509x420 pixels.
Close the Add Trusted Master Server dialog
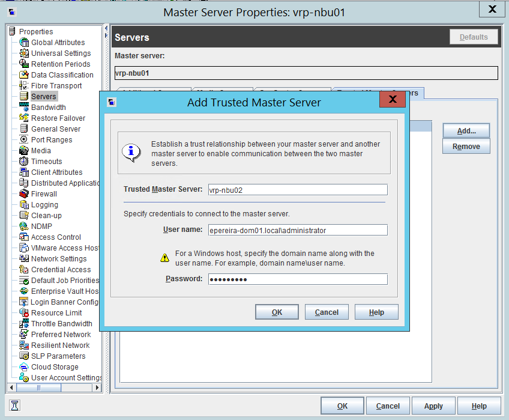pyautogui.click(x=393, y=99)
